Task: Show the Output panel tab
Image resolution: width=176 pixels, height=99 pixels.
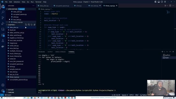Action: coord(50,52)
